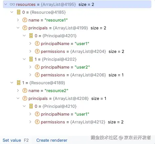Select the 1 = {Resource@4189} row text
This screenshot has width=155, height=144.
pos(44,83)
